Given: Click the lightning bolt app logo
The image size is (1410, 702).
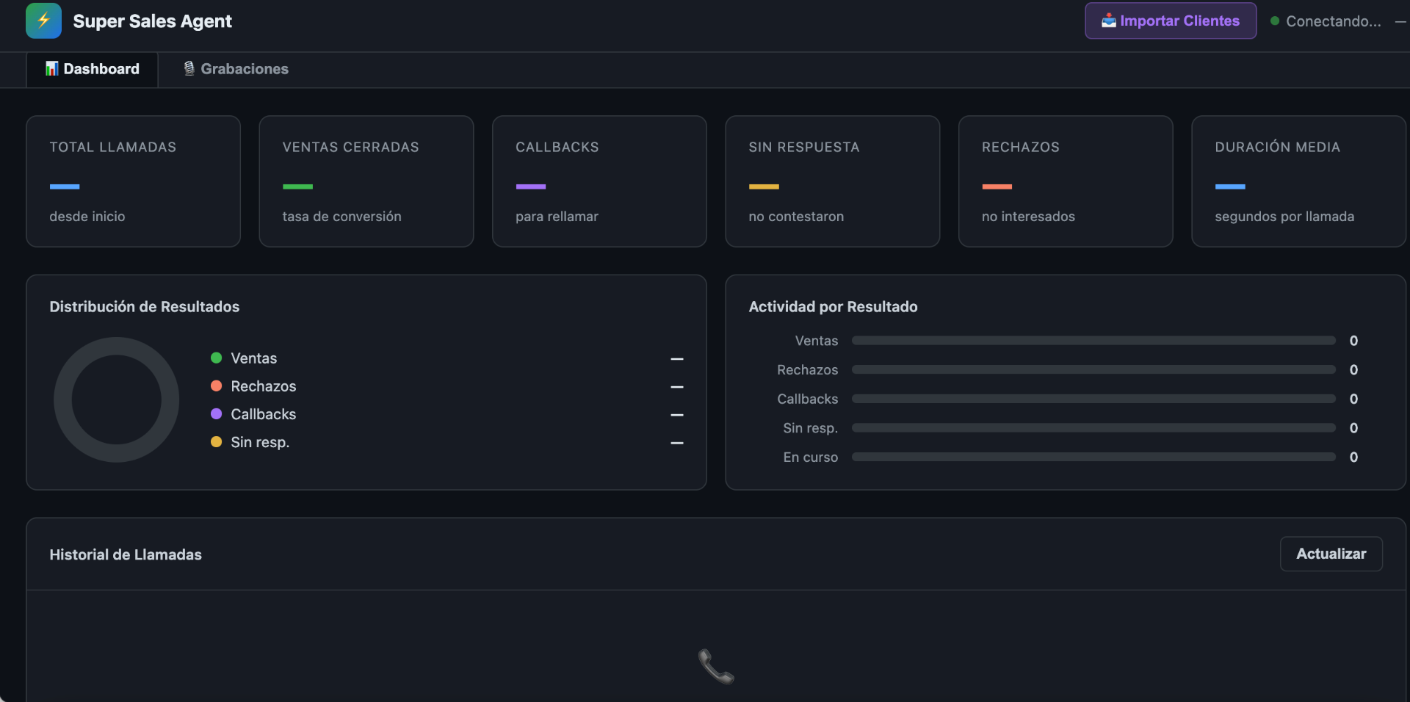Looking at the screenshot, I should (43, 21).
